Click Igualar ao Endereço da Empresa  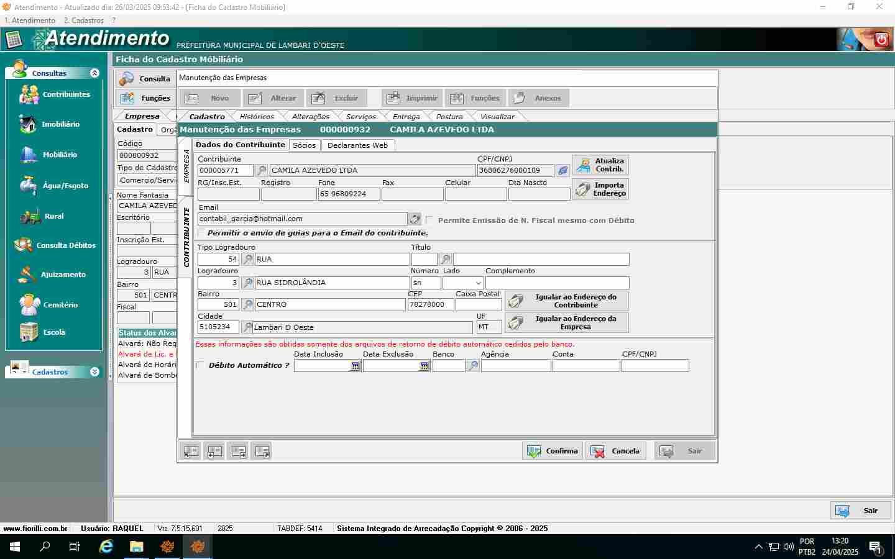coord(567,322)
